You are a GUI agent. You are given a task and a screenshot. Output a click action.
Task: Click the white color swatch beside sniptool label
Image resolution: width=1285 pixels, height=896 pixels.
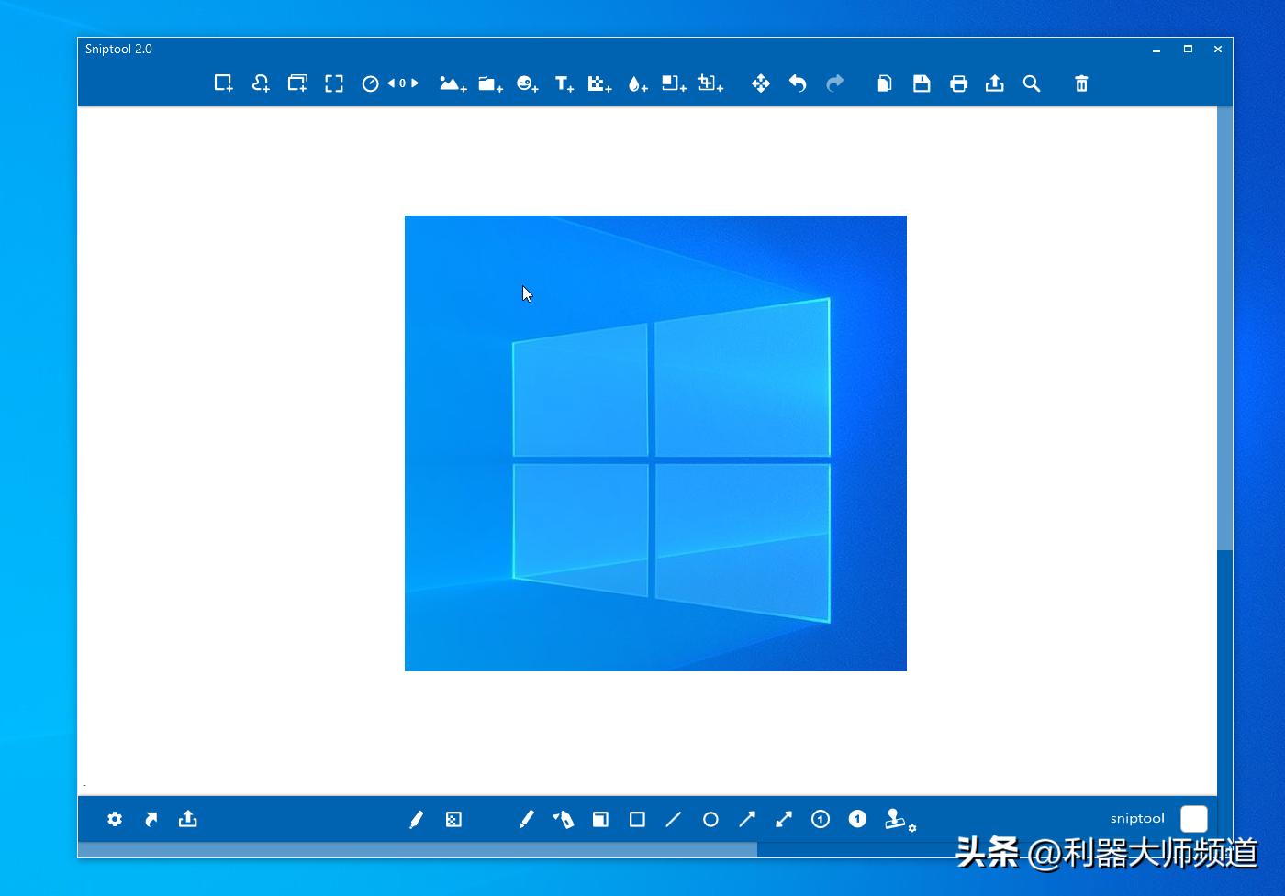coord(1193,818)
